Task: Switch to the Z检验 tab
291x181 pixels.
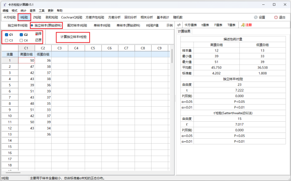Action: [37, 17]
